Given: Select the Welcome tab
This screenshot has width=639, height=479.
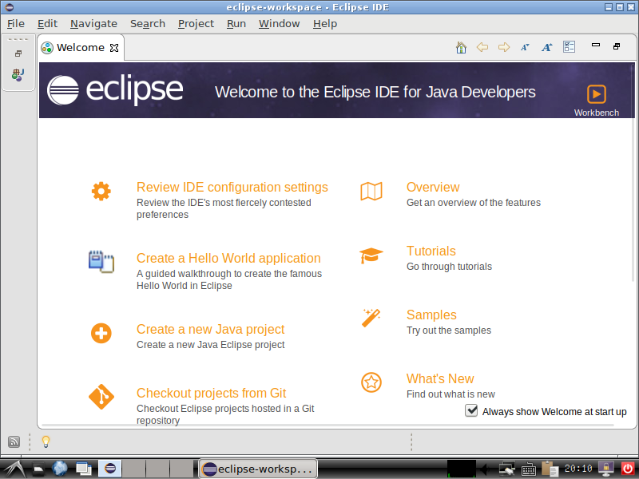Looking at the screenshot, I should coord(81,48).
